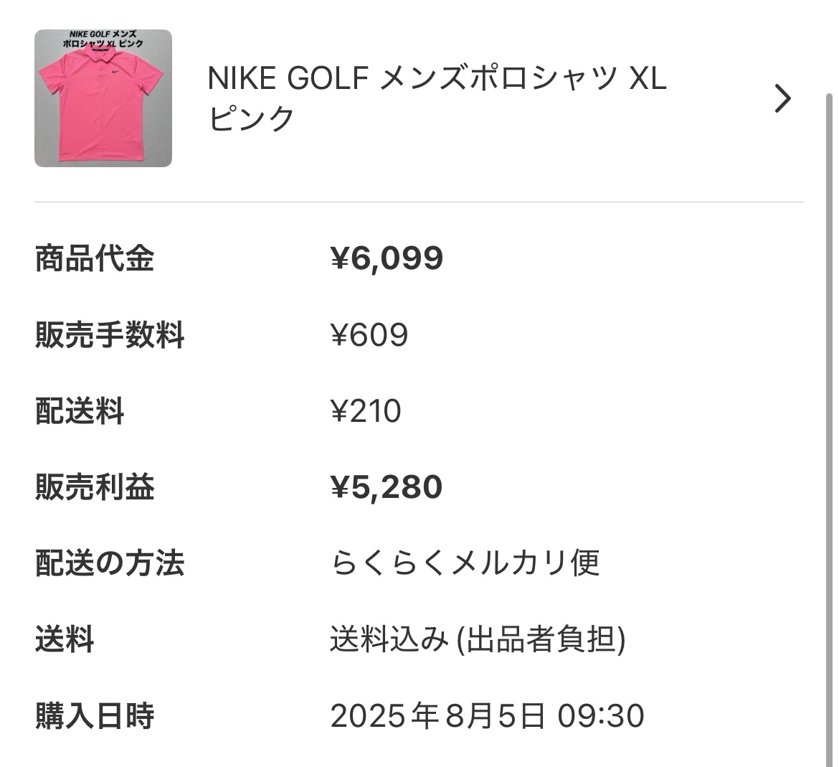Select the 商品代金 label
The width and height of the screenshot is (839, 767).
(x=95, y=258)
